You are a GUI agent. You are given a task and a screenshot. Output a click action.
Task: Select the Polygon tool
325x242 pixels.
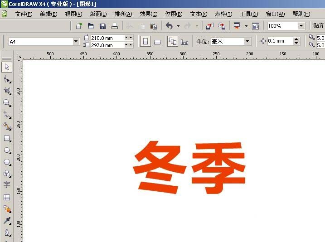[7, 162]
